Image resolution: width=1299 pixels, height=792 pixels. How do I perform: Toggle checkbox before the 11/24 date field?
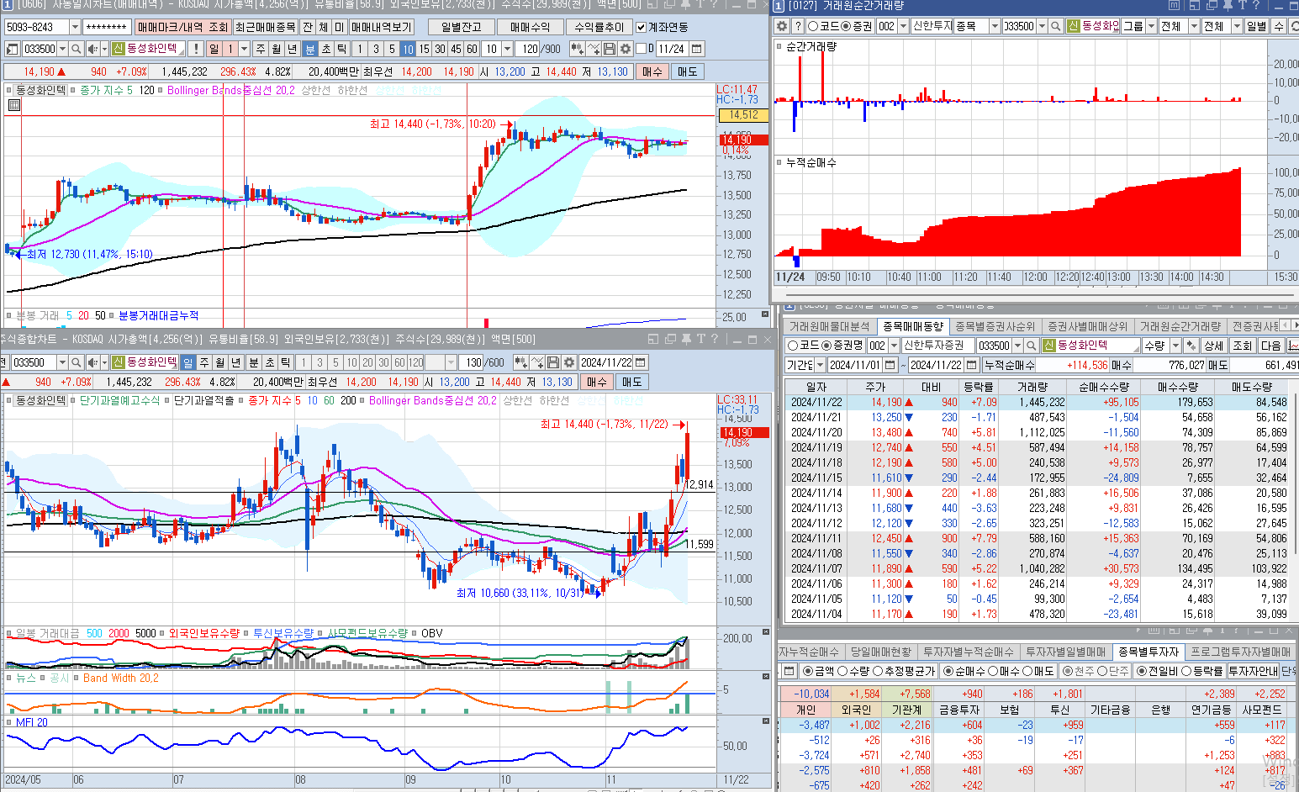[x=642, y=49]
